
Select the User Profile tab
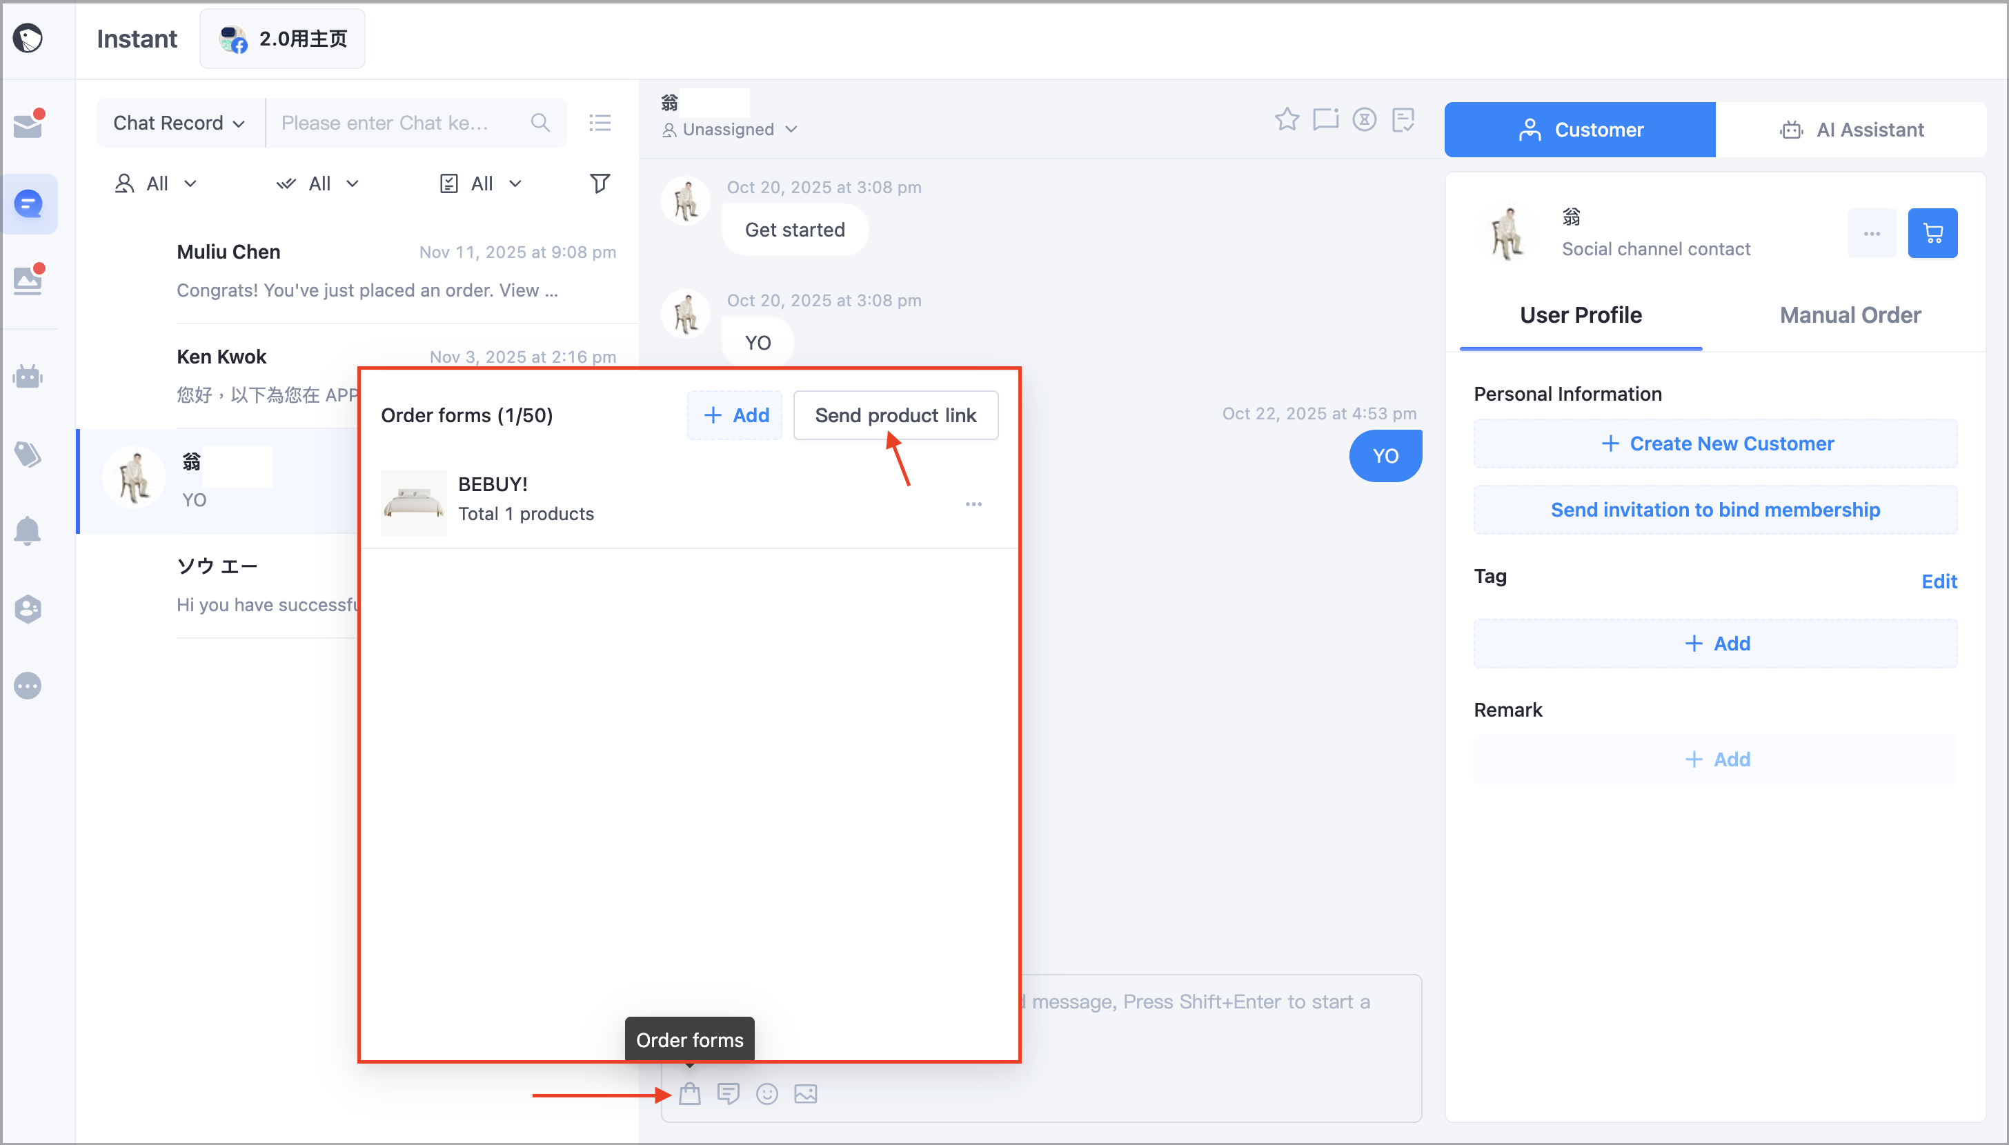click(1581, 315)
